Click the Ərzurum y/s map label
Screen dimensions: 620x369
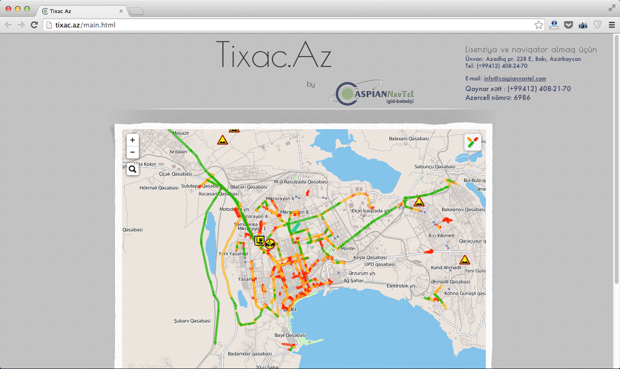(x=362, y=273)
